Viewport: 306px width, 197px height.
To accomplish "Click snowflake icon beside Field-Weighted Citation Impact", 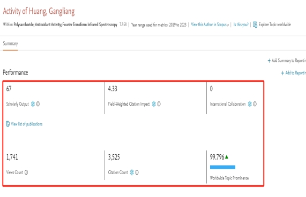I will point(154,104).
